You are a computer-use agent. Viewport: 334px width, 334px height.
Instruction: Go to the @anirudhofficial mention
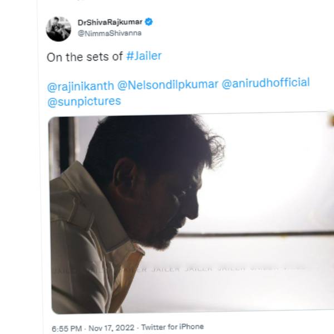pyautogui.click(x=266, y=83)
